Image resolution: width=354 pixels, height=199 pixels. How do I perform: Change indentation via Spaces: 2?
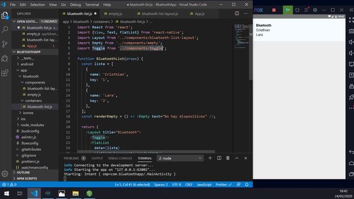click(x=161, y=185)
